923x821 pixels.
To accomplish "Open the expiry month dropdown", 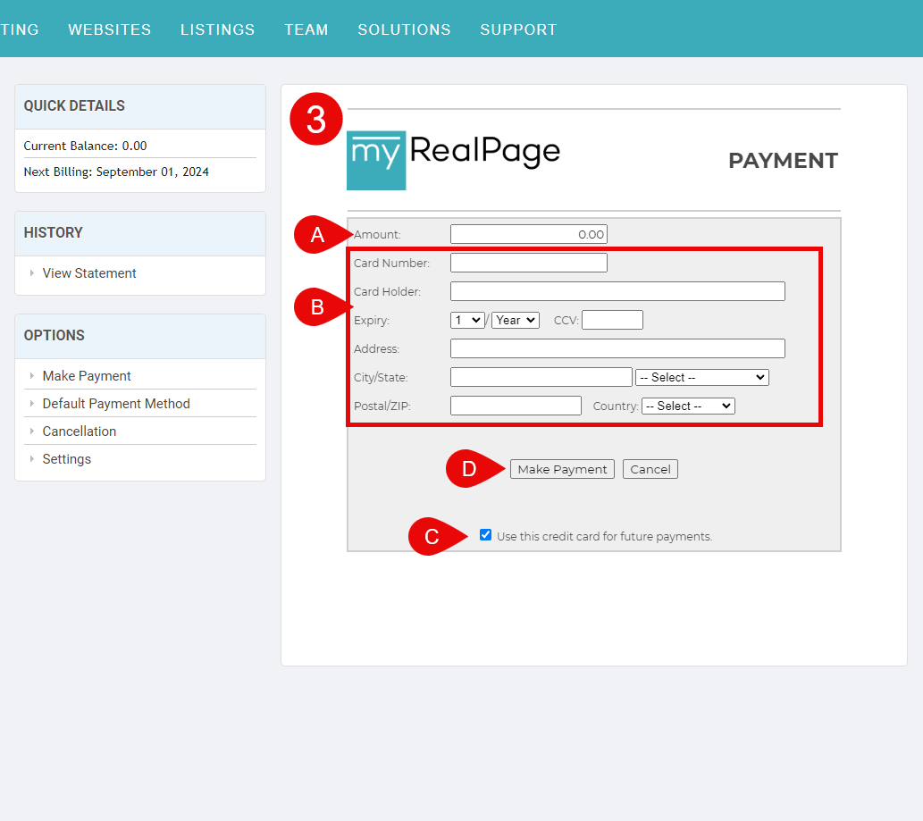I will (x=467, y=320).
